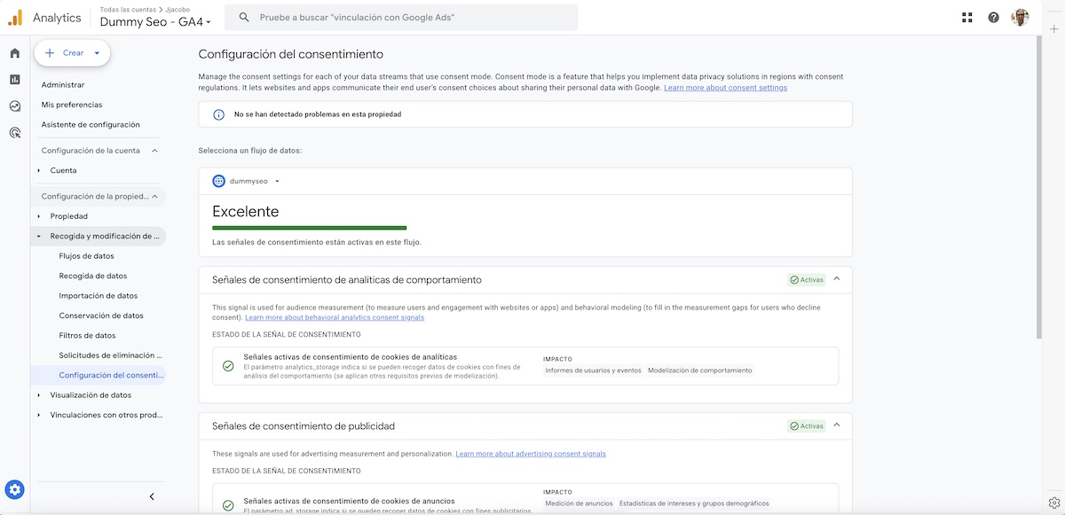
Task: Click Learn more about consent settings link
Action: 725,88
